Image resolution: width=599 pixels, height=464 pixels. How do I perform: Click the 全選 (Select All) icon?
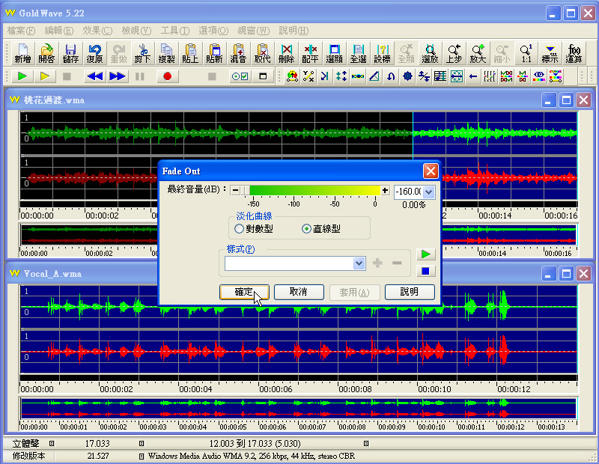pos(359,53)
